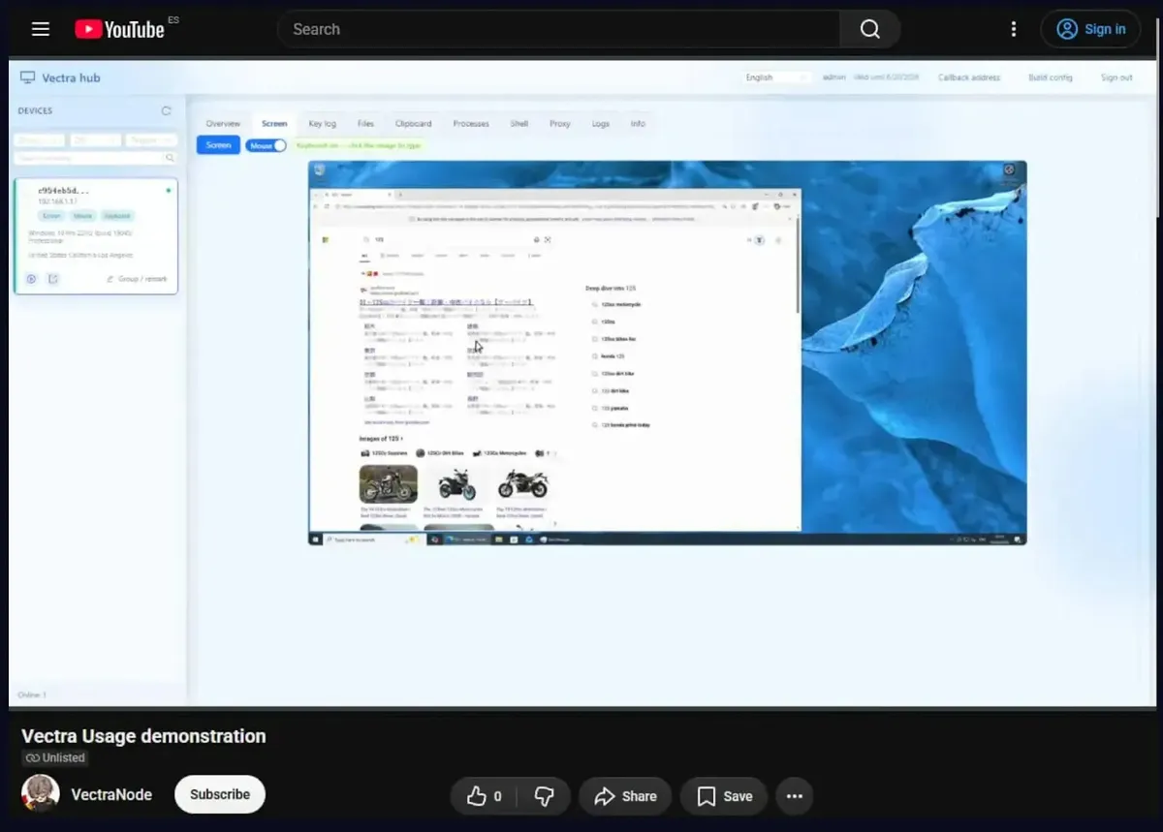Switch to the Key log tab
The image size is (1163, 832).
click(322, 124)
